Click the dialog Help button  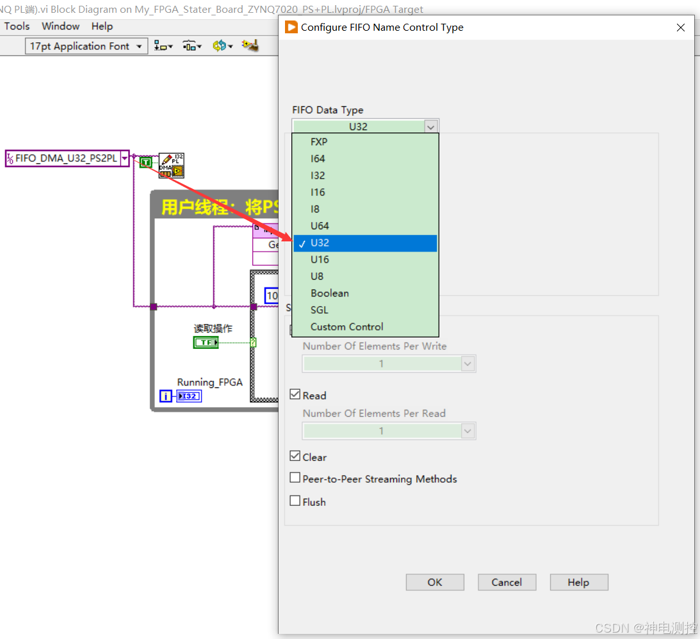pyautogui.click(x=578, y=582)
